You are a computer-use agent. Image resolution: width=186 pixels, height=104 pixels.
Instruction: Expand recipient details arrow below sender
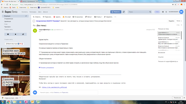(42, 31)
